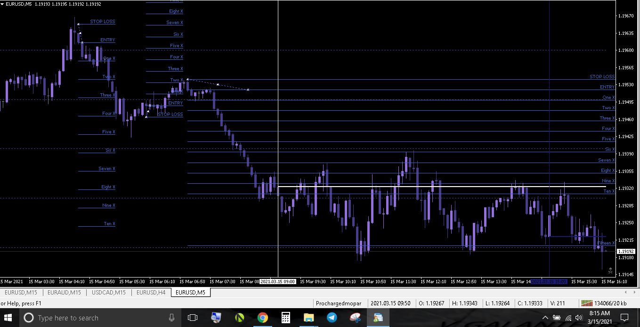Screen dimensions: 640x327
Task: Click the 1.19670 price scale value
Action: [x=625, y=16]
